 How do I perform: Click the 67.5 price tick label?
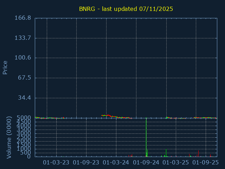(x=25, y=77)
